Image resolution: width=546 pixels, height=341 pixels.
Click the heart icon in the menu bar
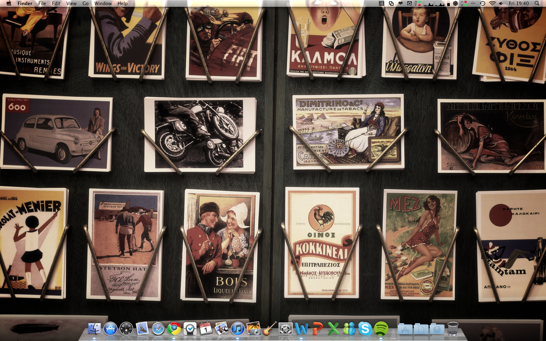[400, 3]
